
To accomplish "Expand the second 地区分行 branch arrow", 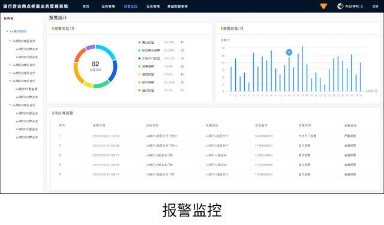I will 10,65.
